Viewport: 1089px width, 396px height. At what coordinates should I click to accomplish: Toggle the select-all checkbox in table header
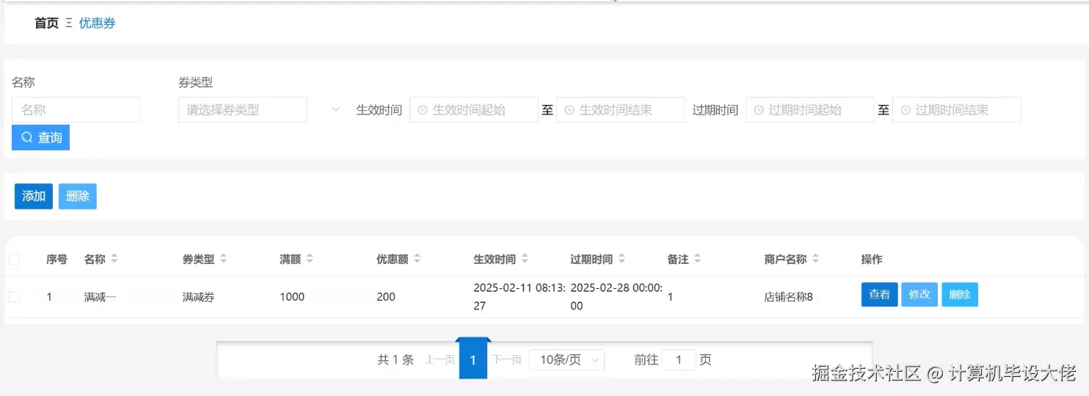(x=14, y=259)
